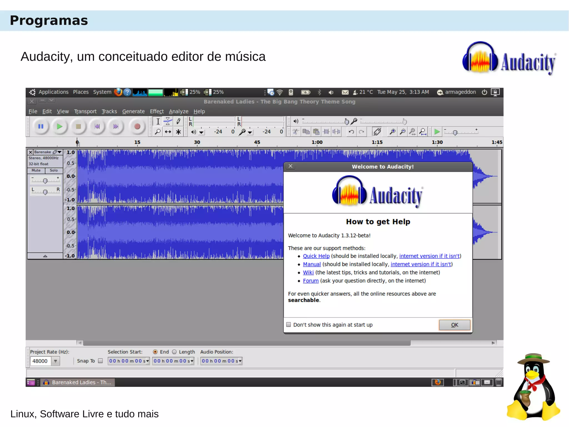This screenshot has width=569, height=427.
Task: Click the Cut scissors icon
Action: 296,132
